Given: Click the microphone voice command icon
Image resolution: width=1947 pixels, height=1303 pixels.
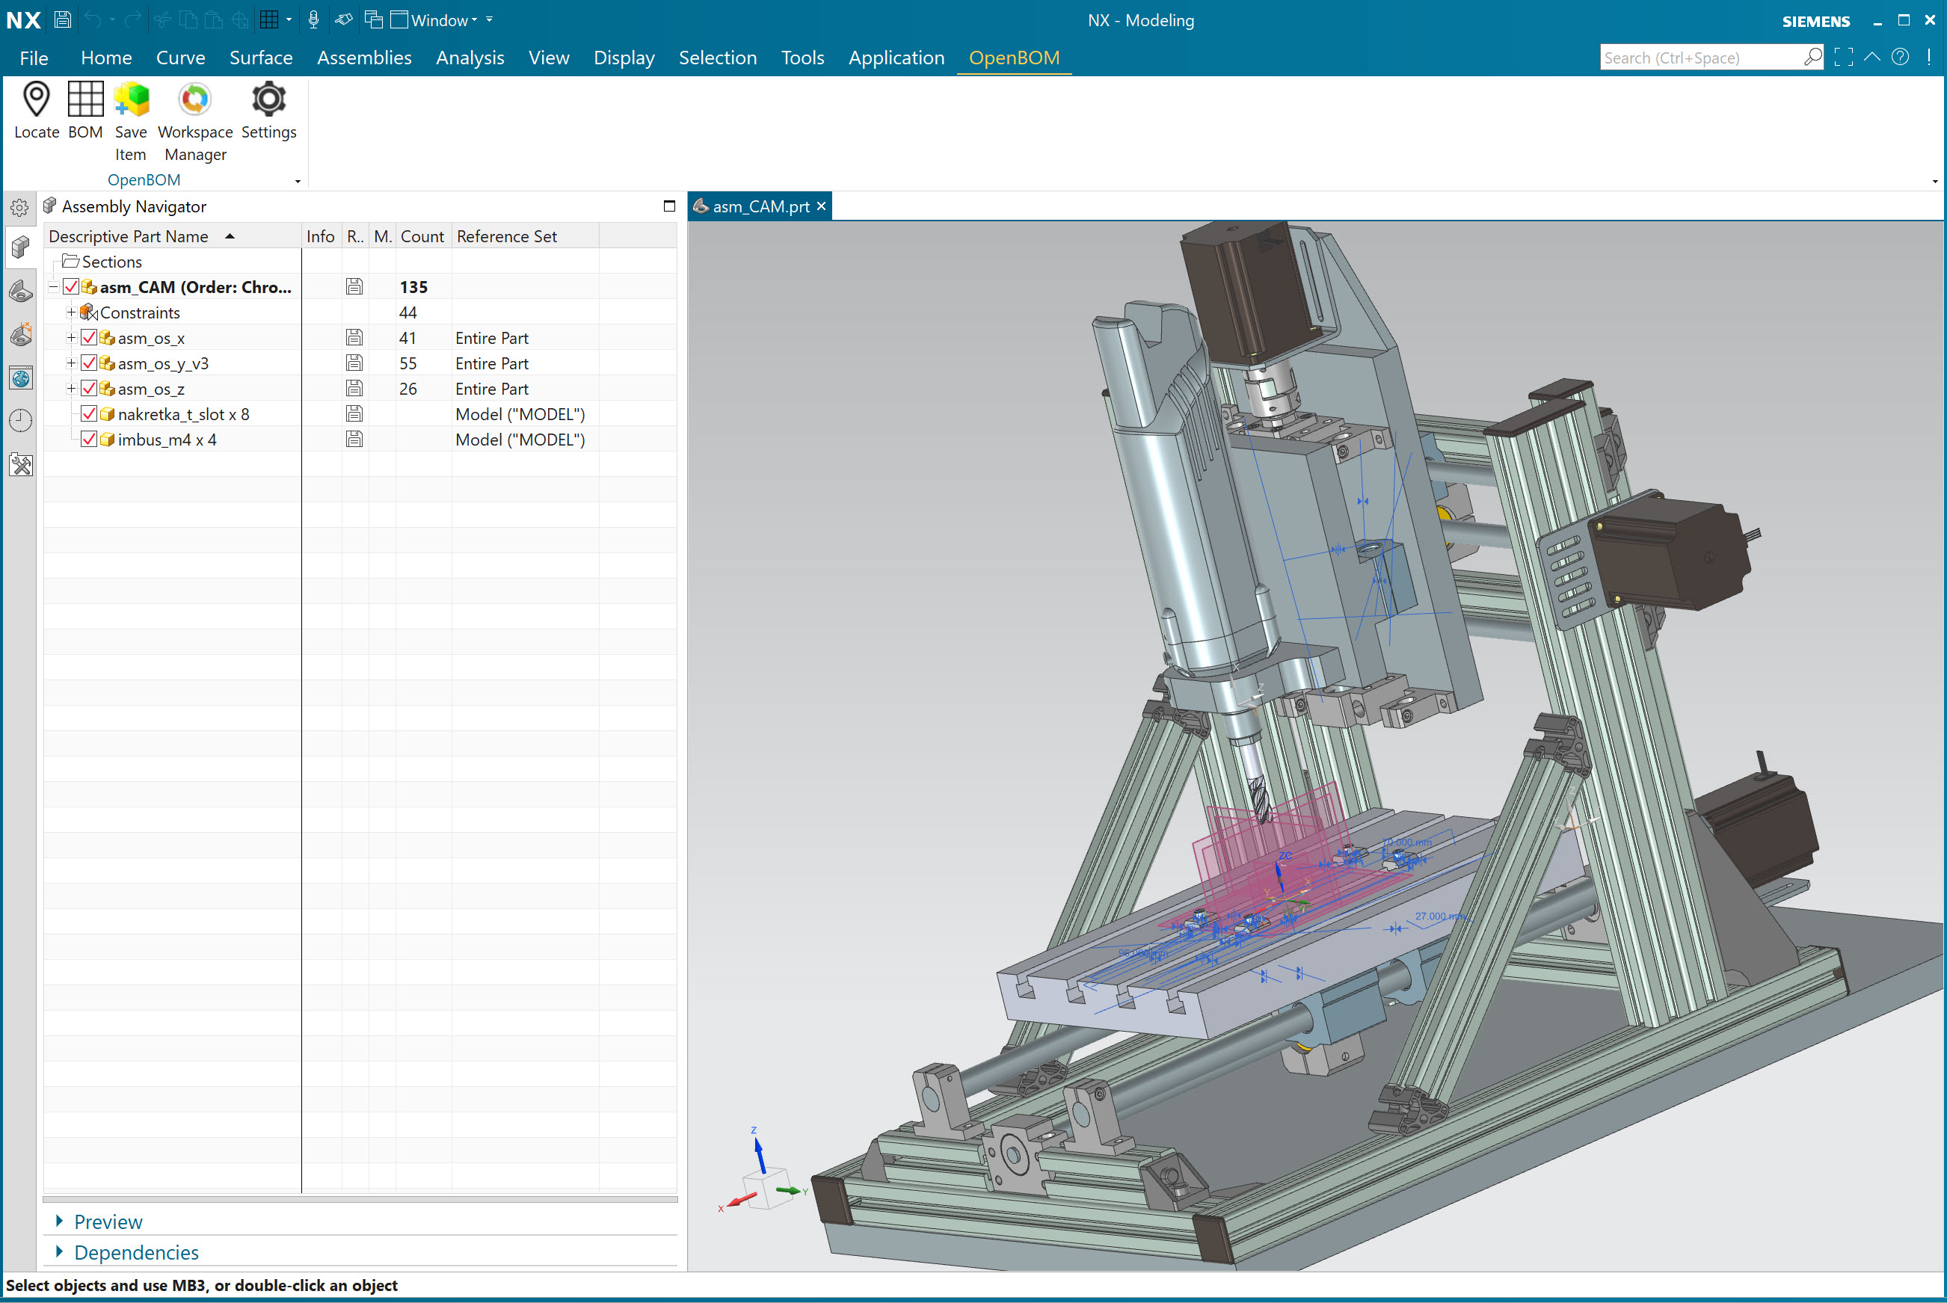Looking at the screenshot, I should tap(313, 19).
